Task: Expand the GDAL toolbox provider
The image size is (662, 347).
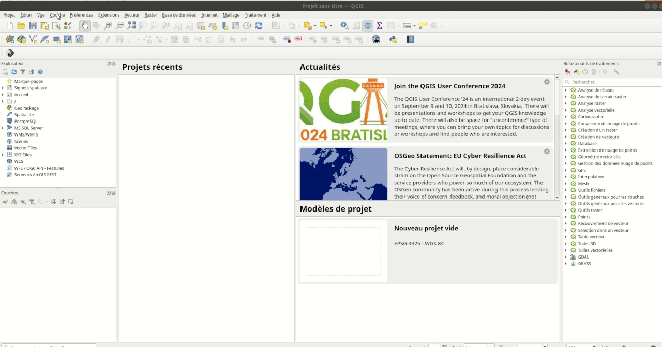Action: coord(566,257)
